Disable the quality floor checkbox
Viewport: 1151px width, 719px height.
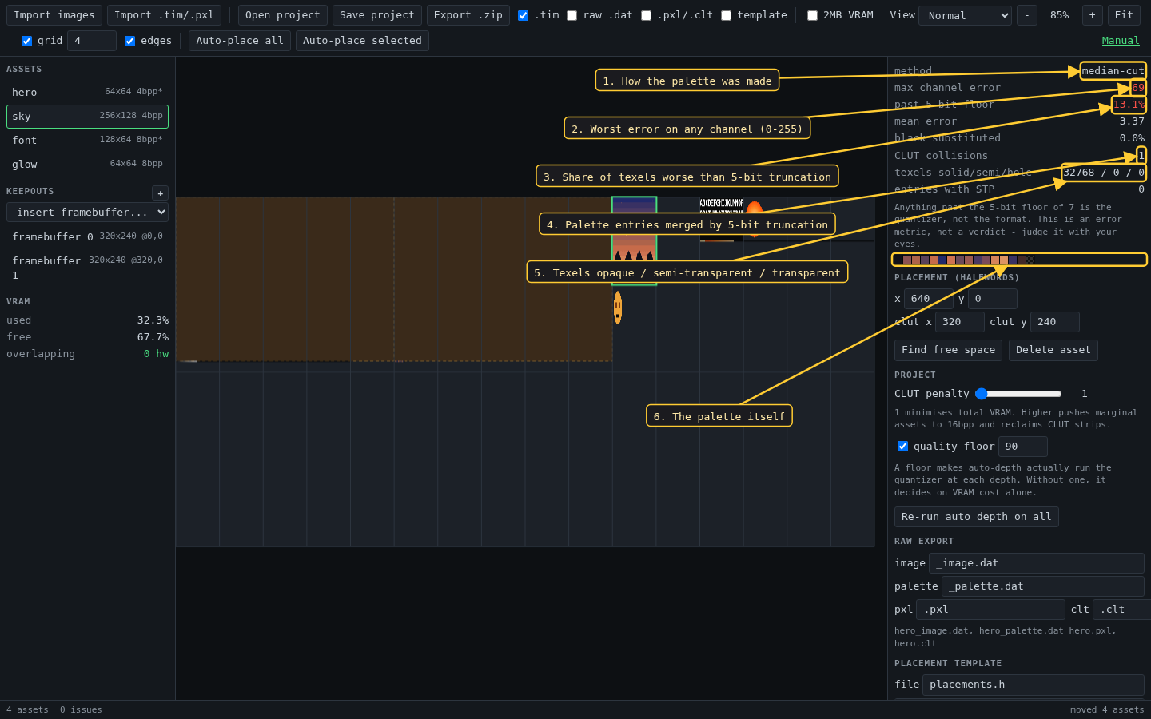[902, 447]
